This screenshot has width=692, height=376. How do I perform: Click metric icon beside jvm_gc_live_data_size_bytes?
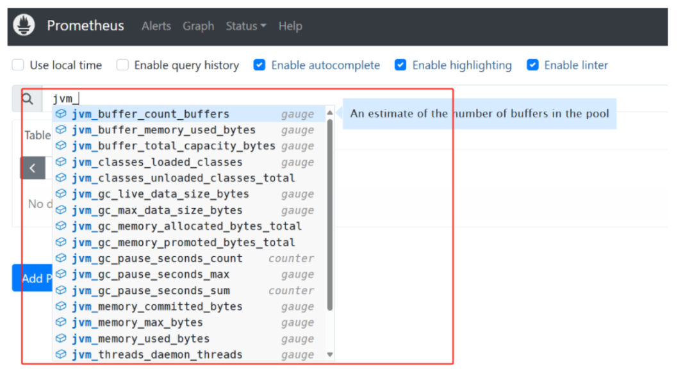[x=61, y=193]
